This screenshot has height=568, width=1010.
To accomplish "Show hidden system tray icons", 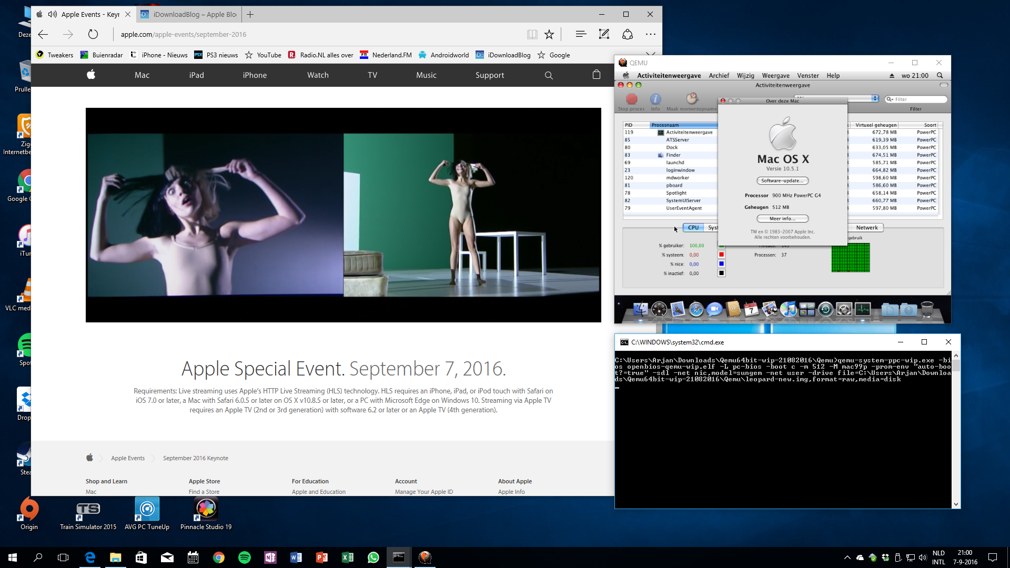I will (847, 557).
